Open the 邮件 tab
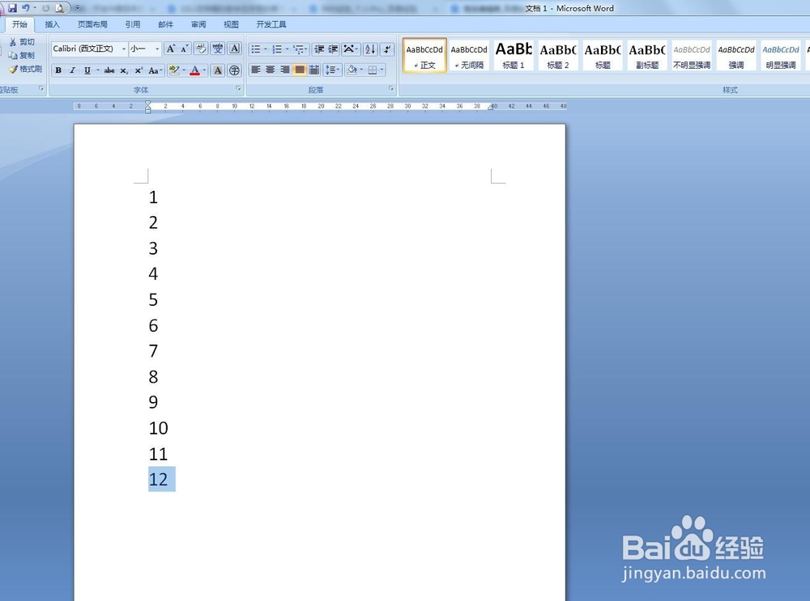 tap(166, 24)
